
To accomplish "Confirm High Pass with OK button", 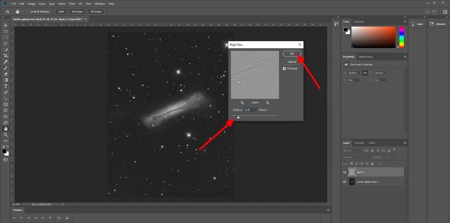I will pos(292,54).
